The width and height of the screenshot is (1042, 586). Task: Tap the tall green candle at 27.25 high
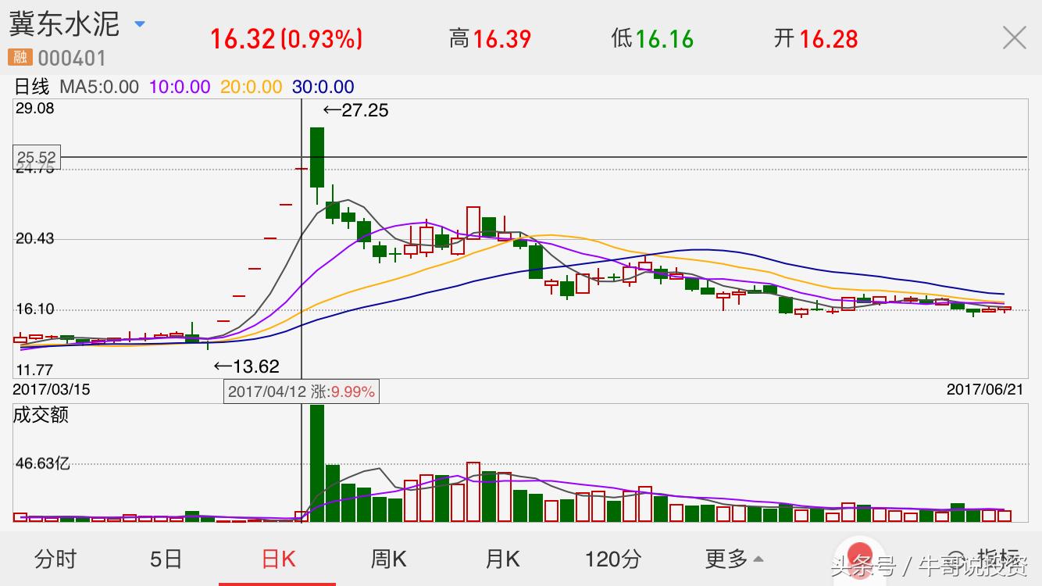click(x=316, y=157)
